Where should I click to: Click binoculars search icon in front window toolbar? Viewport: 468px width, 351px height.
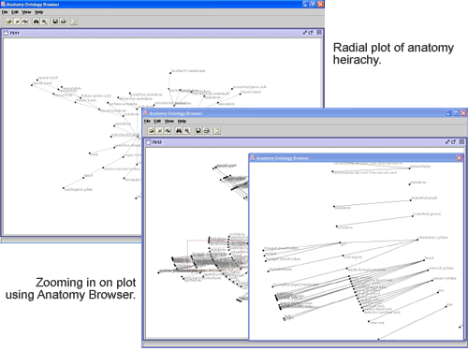[179, 131]
